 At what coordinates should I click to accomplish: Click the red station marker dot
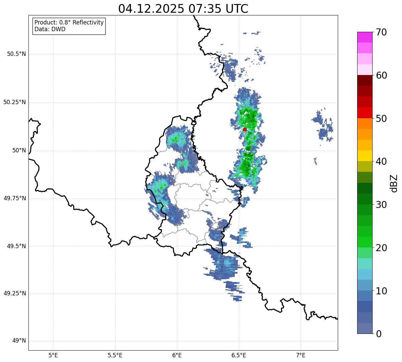coord(245,129)
